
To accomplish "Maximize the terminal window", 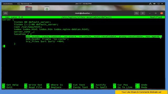I will (x=156, y=13).
